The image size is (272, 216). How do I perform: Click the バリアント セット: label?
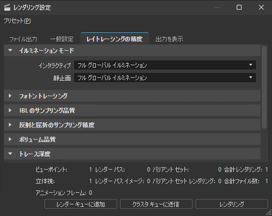click(x=171, y=170)
